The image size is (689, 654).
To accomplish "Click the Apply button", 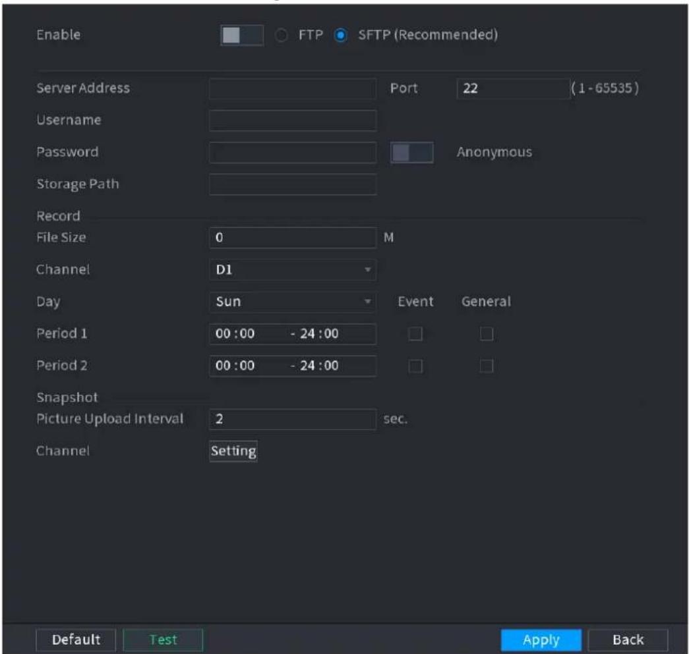I will 541,640.
